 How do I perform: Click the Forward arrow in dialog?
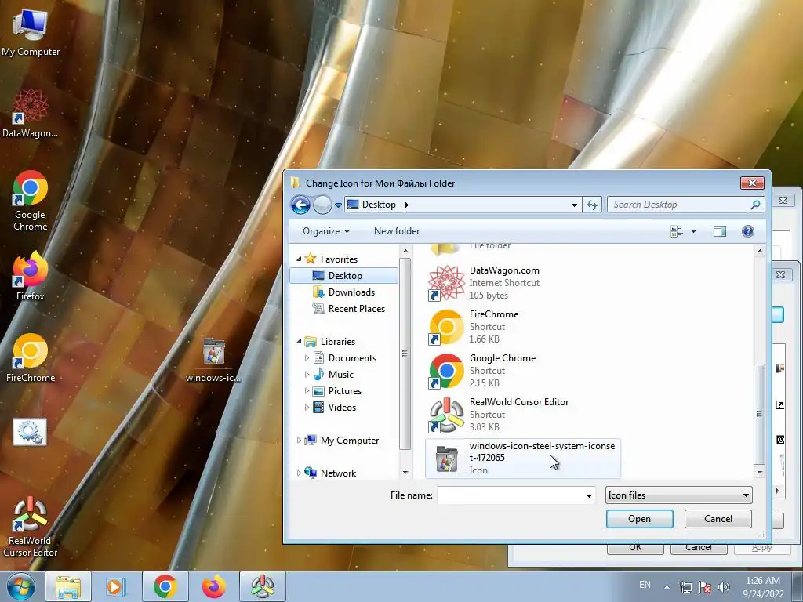pos(322,205)
